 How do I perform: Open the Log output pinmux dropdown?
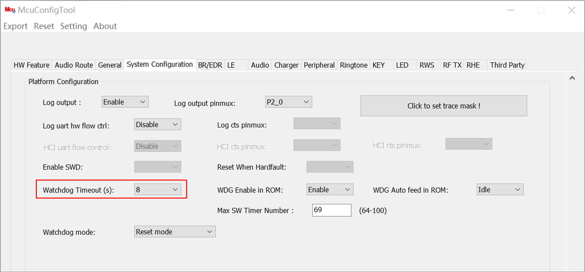(288, 102)
